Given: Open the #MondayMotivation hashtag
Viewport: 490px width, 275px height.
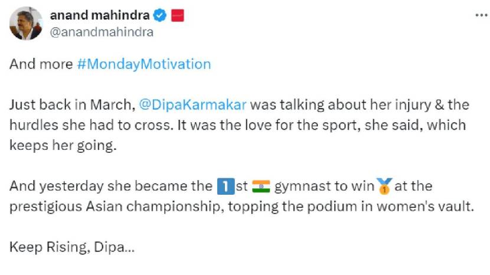Looking at the screenshot, I should (x=143, y=64).
